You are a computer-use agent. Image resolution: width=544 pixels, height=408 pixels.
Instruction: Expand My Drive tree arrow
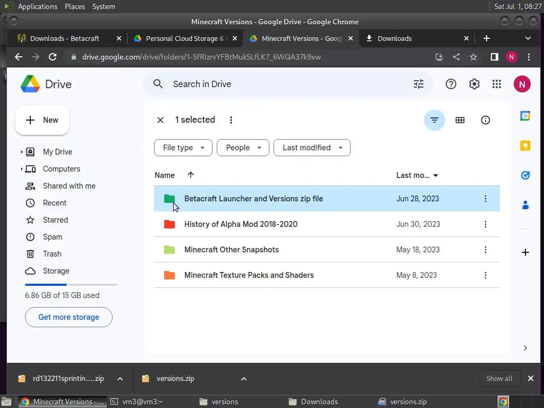coord(21,152)
